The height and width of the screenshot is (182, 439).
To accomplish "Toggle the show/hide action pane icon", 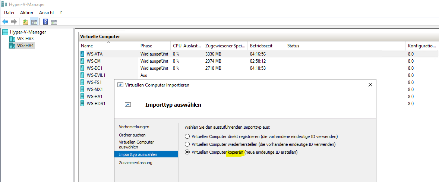I will tap(54, 22).
